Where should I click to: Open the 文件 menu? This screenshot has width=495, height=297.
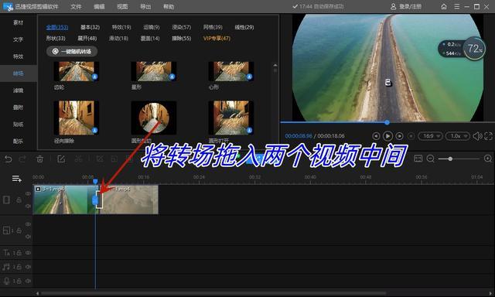[x=76, y=7]
